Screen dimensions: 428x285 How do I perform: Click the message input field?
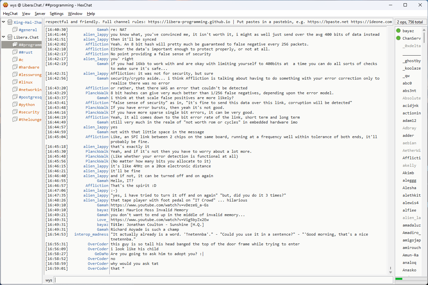(223, 280)
